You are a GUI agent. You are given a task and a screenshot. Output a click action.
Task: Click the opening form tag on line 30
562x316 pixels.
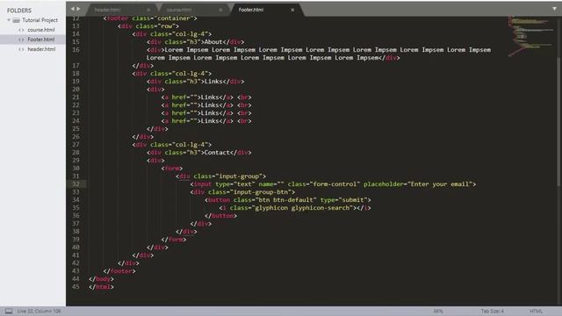tap(172, 169)
